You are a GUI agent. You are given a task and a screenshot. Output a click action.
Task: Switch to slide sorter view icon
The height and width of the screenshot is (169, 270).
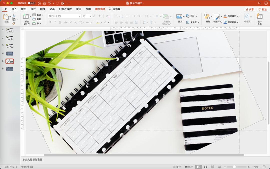click(205, 167)
